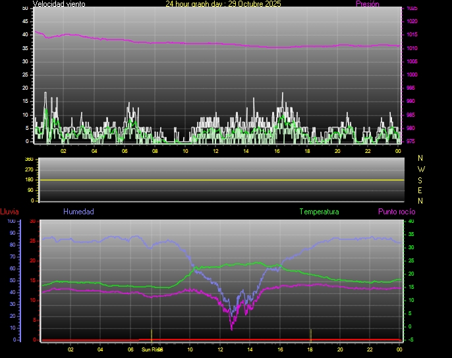Click the 24 hour graph date title
The image size is (452, 358).
[223, 4]
